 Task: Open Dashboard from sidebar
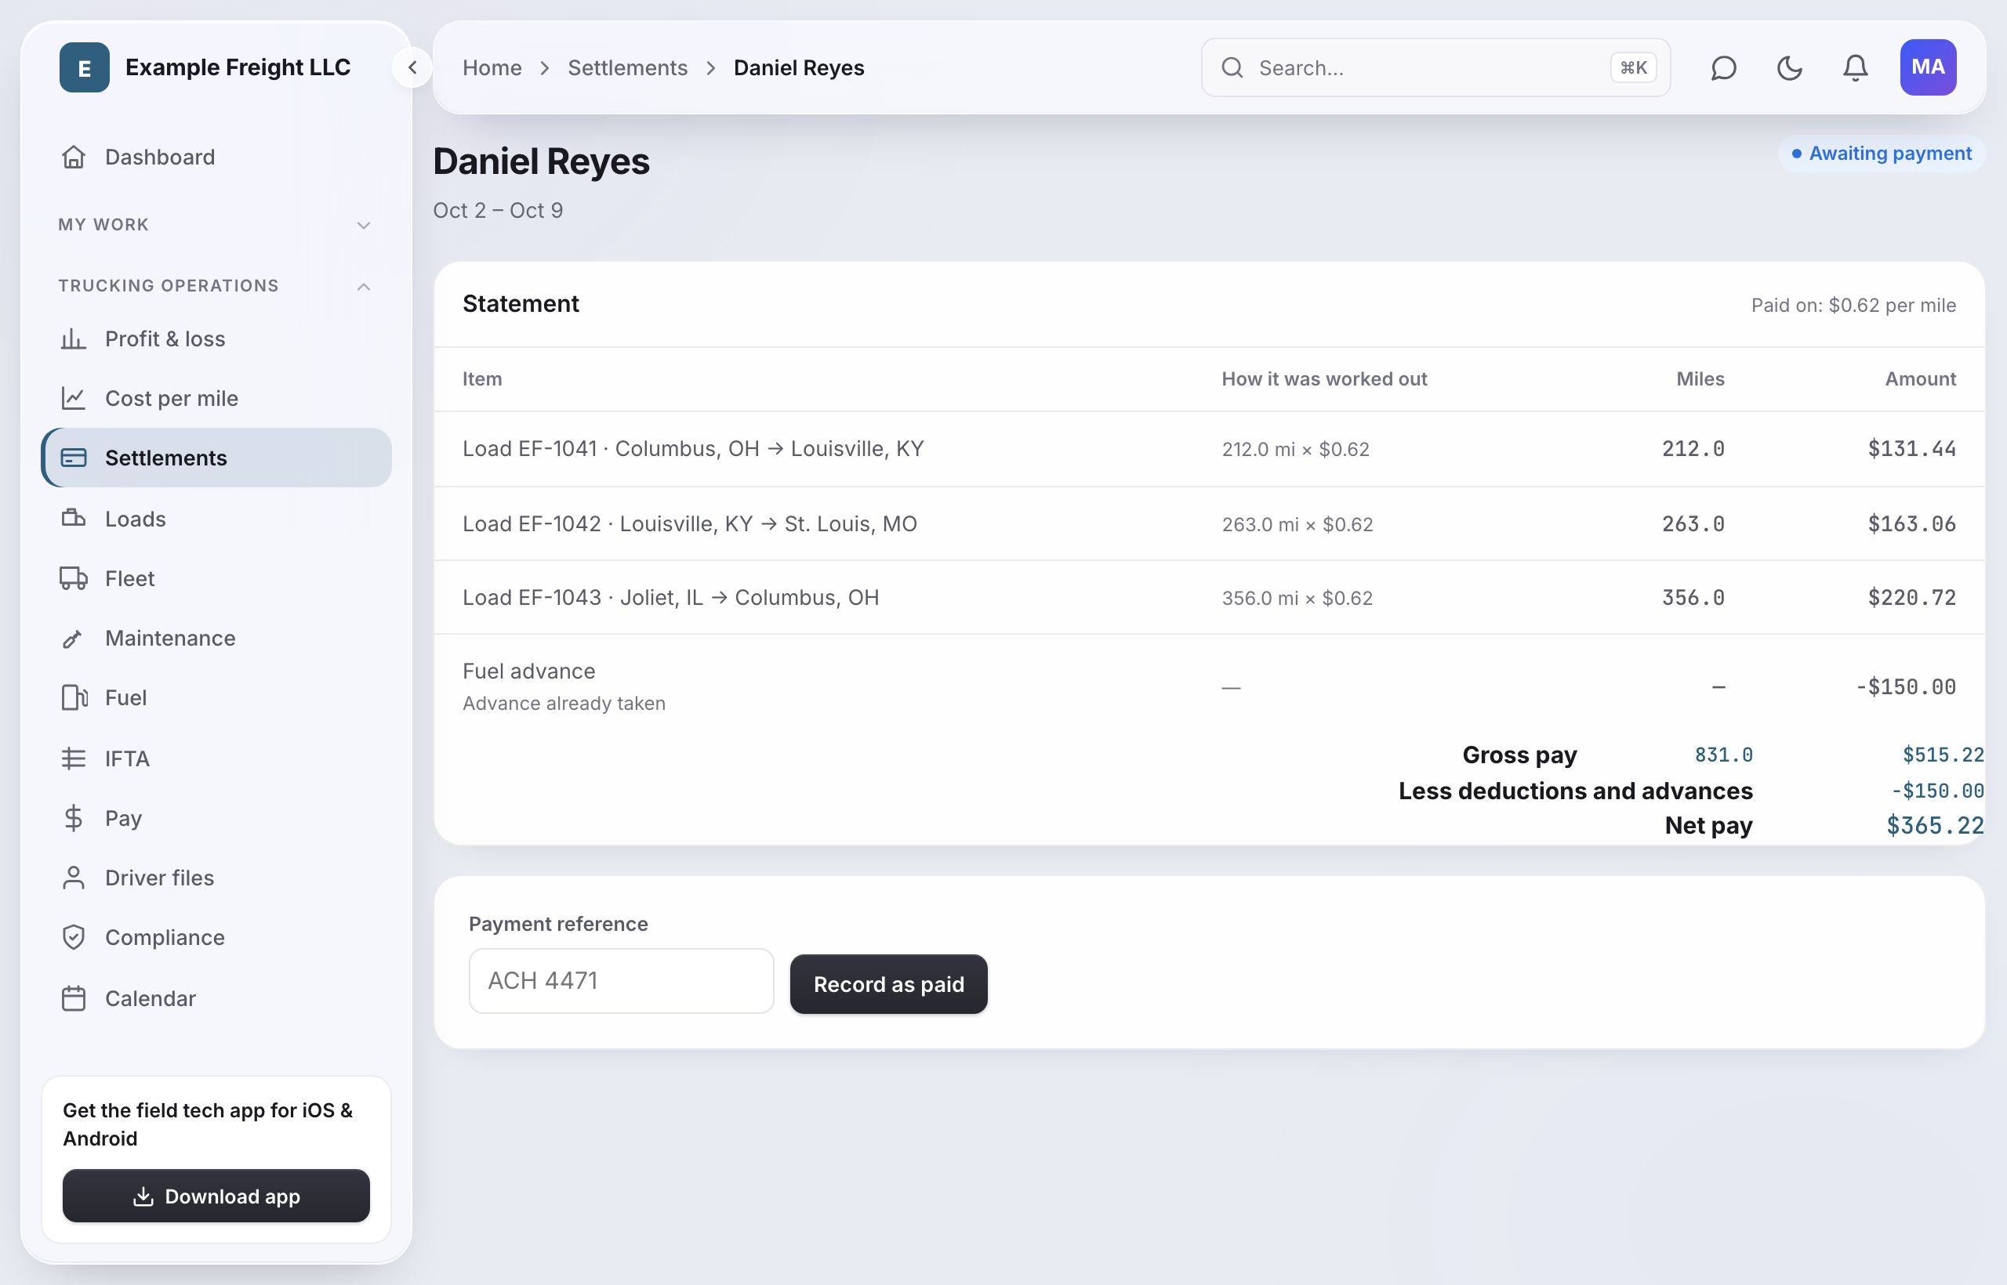[x=216, y=157]
